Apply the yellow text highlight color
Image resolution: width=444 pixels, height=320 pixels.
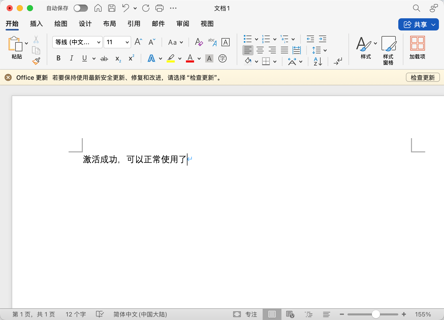171,58
